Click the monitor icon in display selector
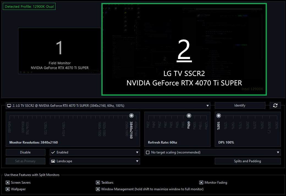 pos(9,106)
